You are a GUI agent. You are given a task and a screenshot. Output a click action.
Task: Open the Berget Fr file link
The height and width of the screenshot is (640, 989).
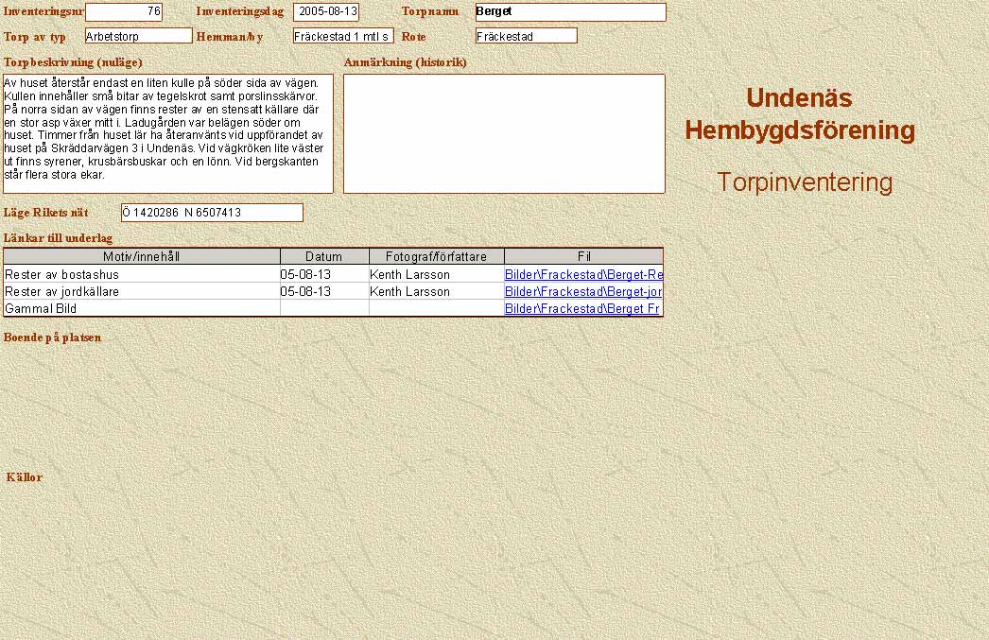click(x=581, y=309)
